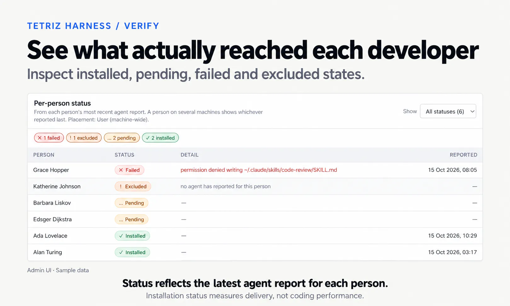Click the Admin UI · Sample data caption

[58, 270]
